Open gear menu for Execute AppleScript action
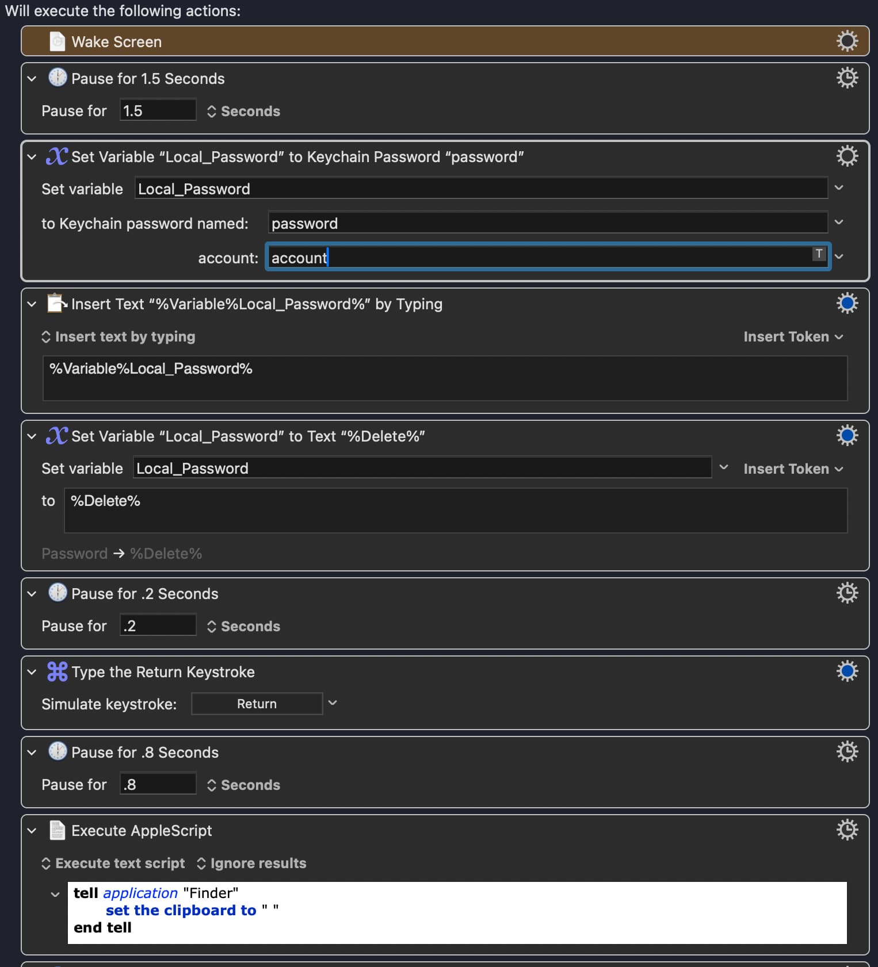The height and width of the screenshot is (967, 878). pos(846,830)
